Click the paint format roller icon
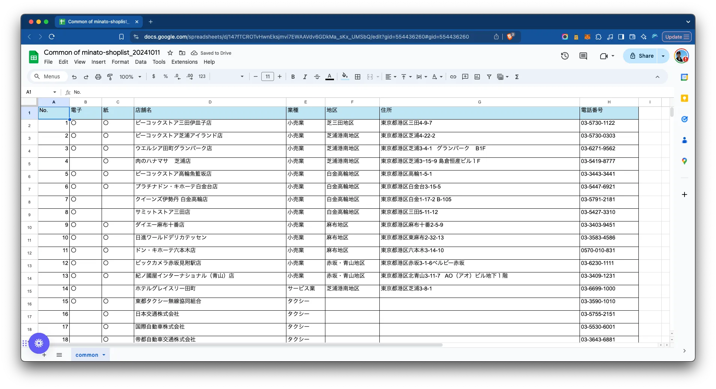This screenshot has height=389, width=716. tap(110, 77)
